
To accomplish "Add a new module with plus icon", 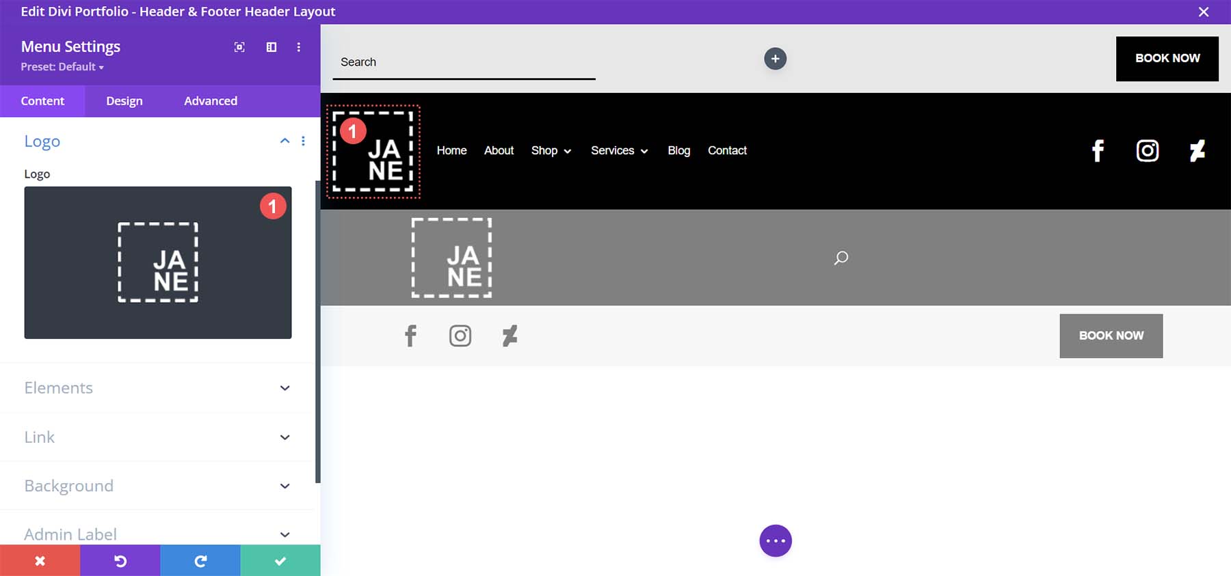I will pyautogui.click(x=775, y=59).
